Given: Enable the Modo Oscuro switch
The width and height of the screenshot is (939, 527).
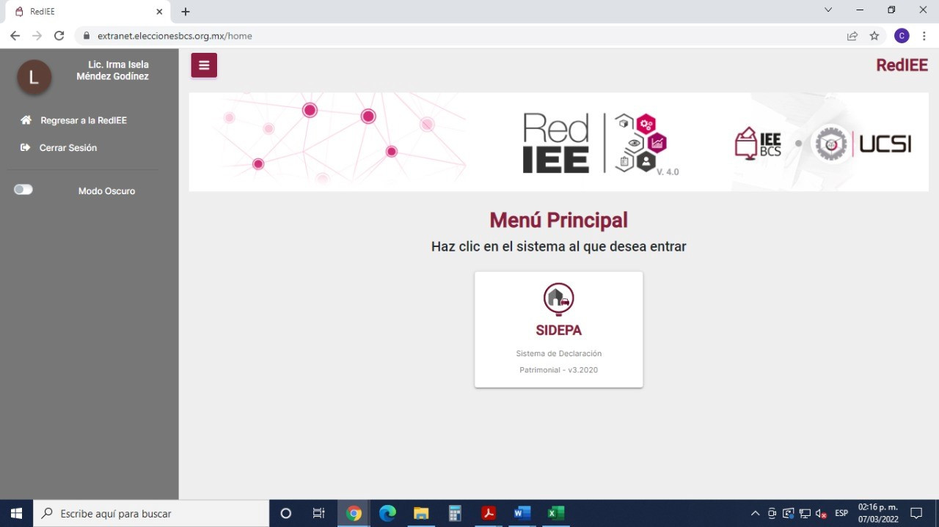Looking at the screenshot, I should click(x=23, y=190).
